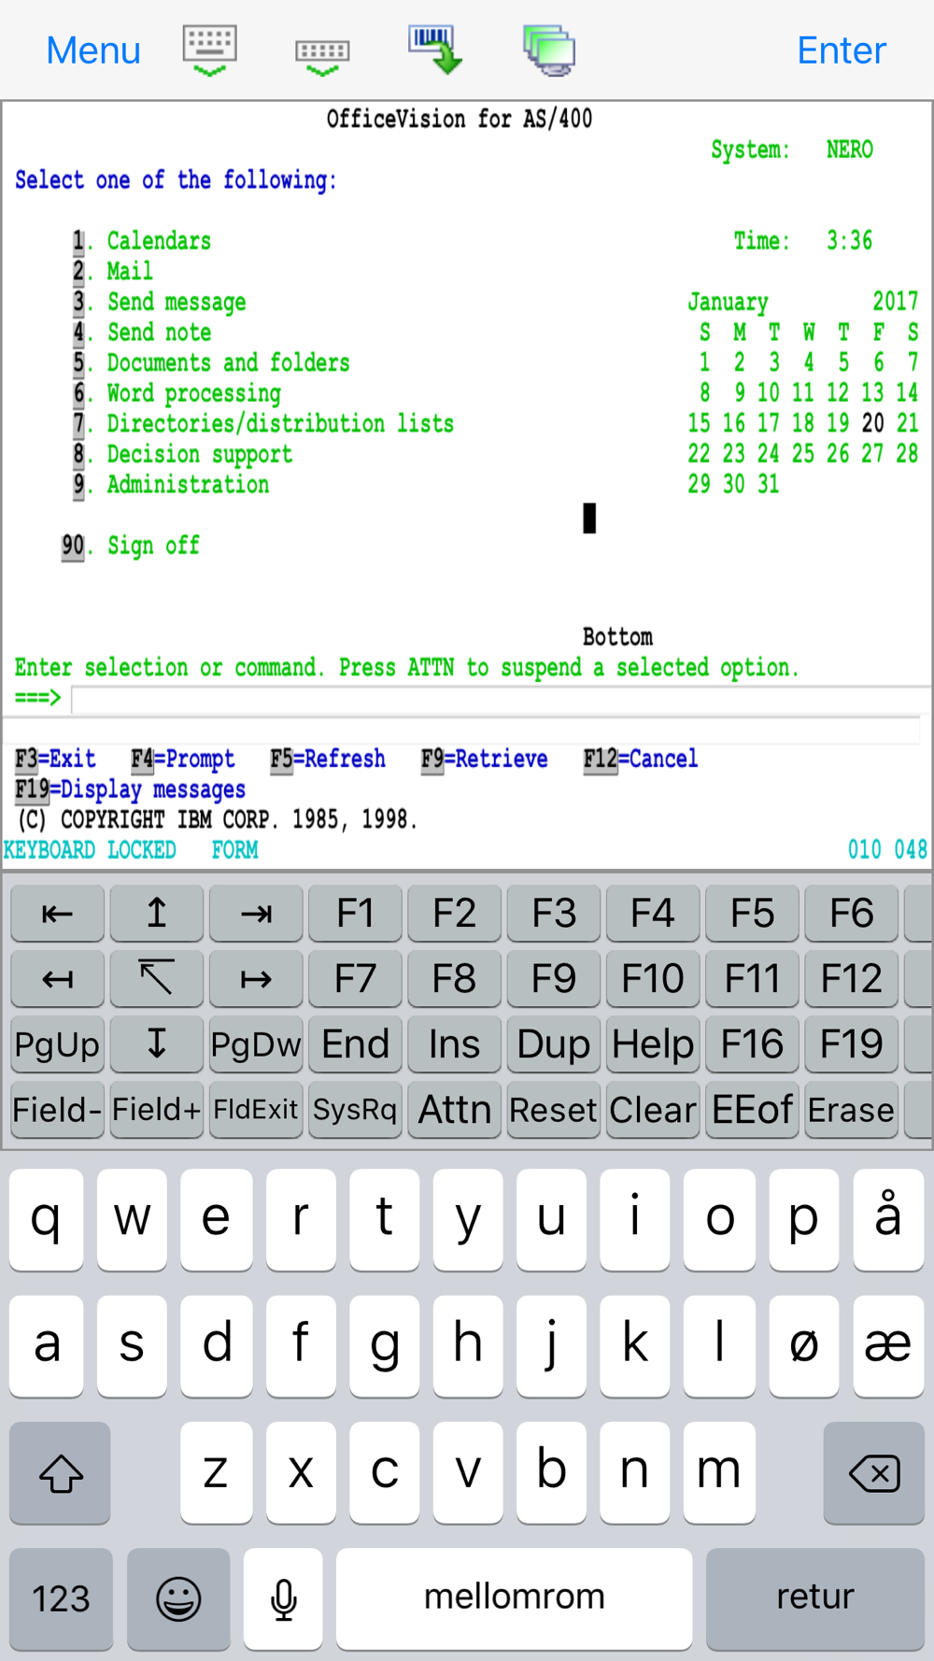Choose option 3 Send message

click(x=160, y=303)
